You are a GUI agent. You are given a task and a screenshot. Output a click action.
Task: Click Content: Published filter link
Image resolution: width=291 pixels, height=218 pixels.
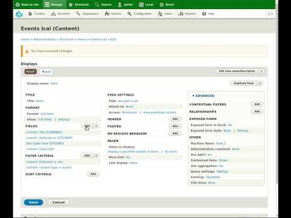click(45, 162)
